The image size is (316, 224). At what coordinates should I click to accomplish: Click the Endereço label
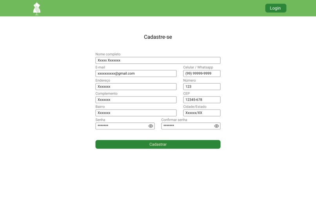click(103, 81)
